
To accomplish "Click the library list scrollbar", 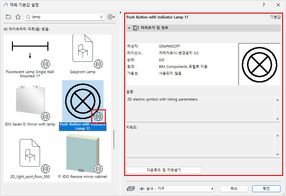I will [114, 139].
